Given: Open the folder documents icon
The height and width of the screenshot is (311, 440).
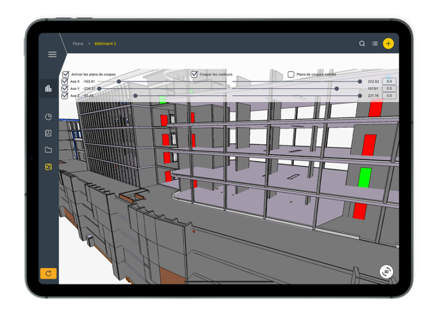Looking at the screenshot, I should click(48, 149).
